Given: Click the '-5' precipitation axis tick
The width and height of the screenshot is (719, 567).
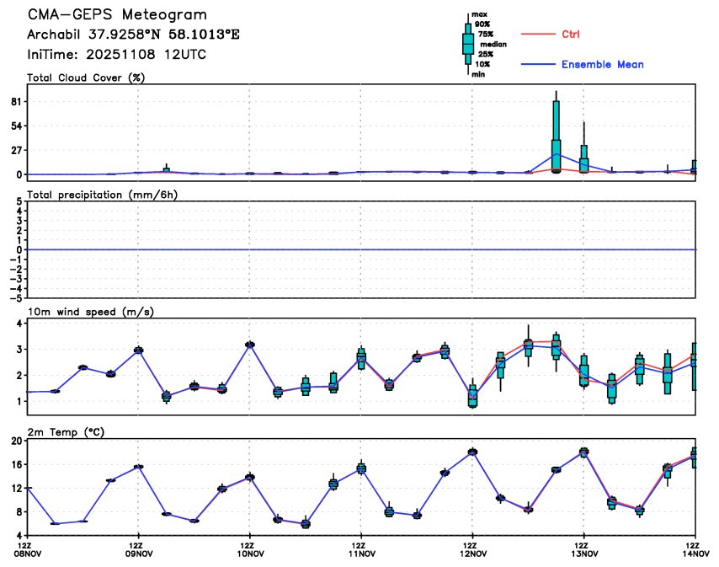Looking at the screenshot, I should click(18, 298).
